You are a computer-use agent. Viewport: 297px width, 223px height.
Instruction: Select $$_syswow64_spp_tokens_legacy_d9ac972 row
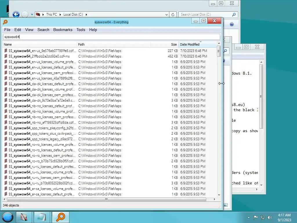click(110, 139)
